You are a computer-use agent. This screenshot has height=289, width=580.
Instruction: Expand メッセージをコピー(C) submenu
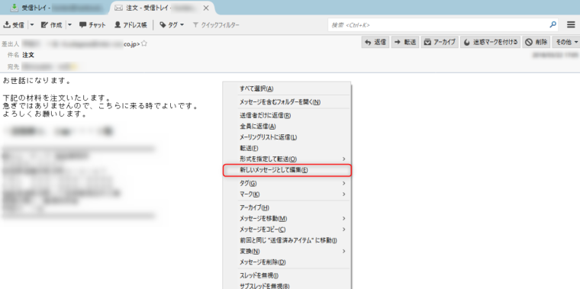tap(287, 230)
